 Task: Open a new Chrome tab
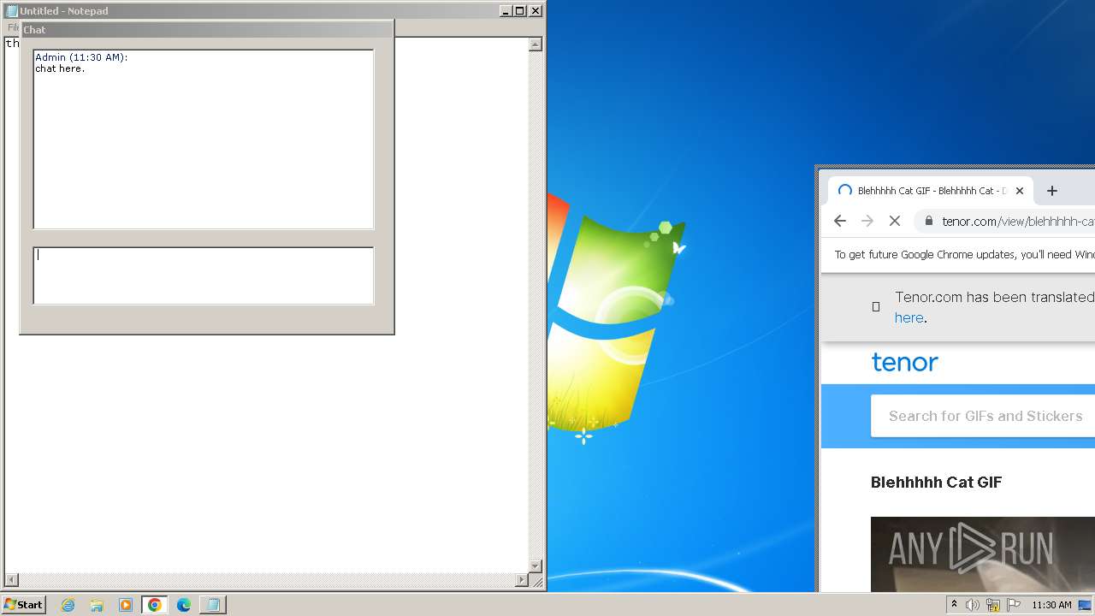coord(1052,191)
